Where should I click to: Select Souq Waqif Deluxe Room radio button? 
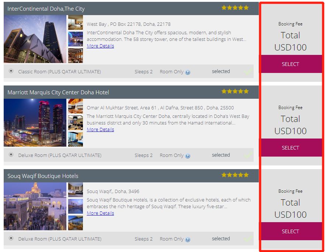[x=11, y=238]
